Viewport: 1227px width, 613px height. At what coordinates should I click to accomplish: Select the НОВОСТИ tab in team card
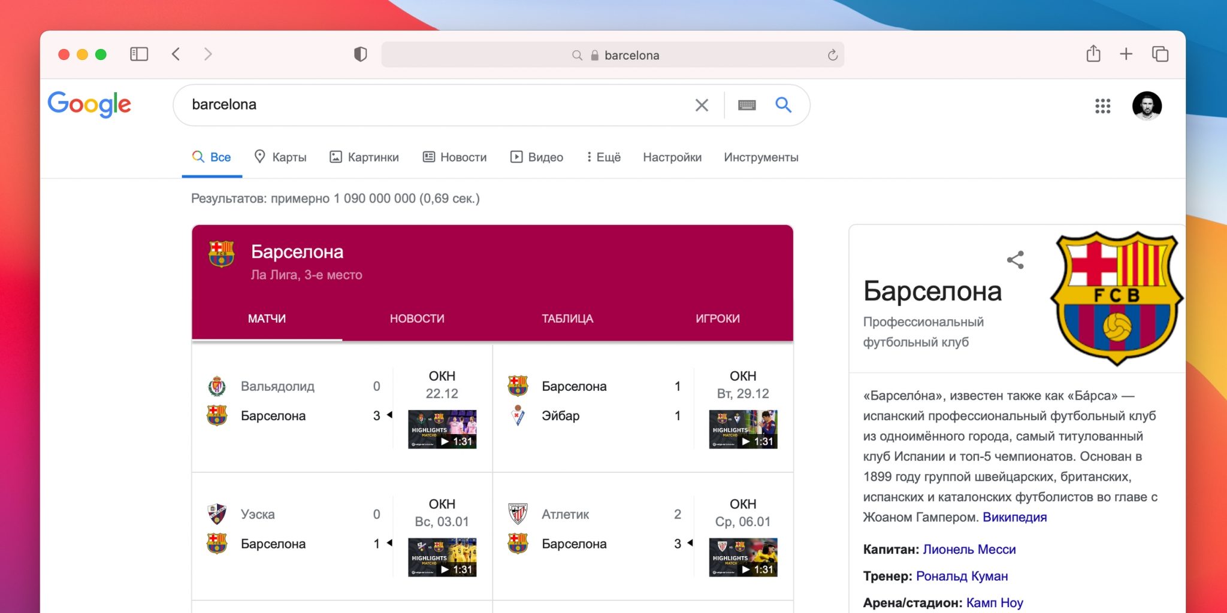click(x=417, y=319)
